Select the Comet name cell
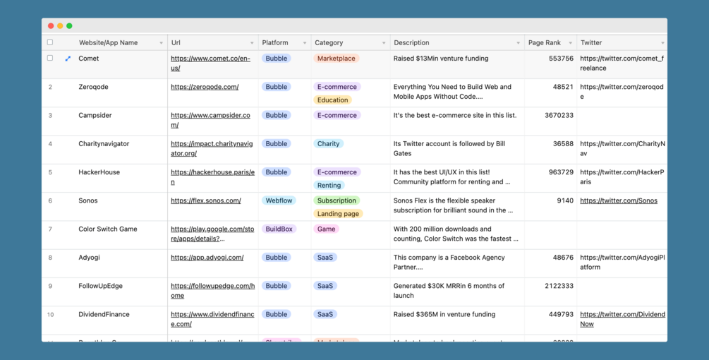The width and height of the screenshot is (709, 360). [89, 59]
